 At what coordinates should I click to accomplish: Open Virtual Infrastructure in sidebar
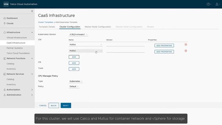coord(17,37)
